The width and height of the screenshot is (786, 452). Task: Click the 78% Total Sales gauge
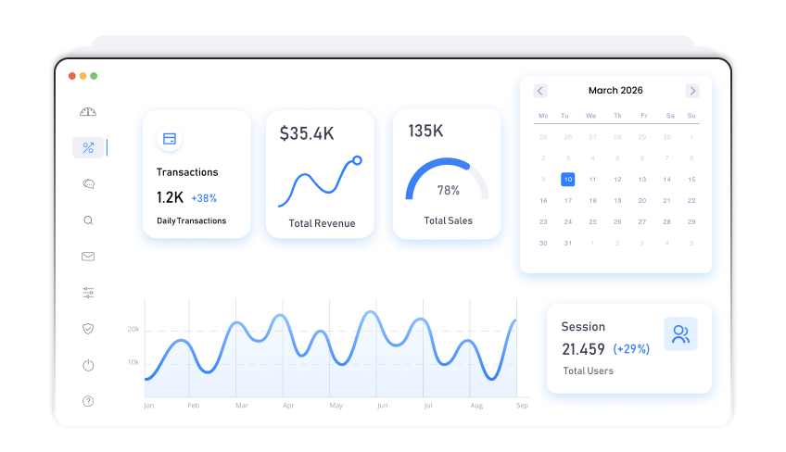448,181
